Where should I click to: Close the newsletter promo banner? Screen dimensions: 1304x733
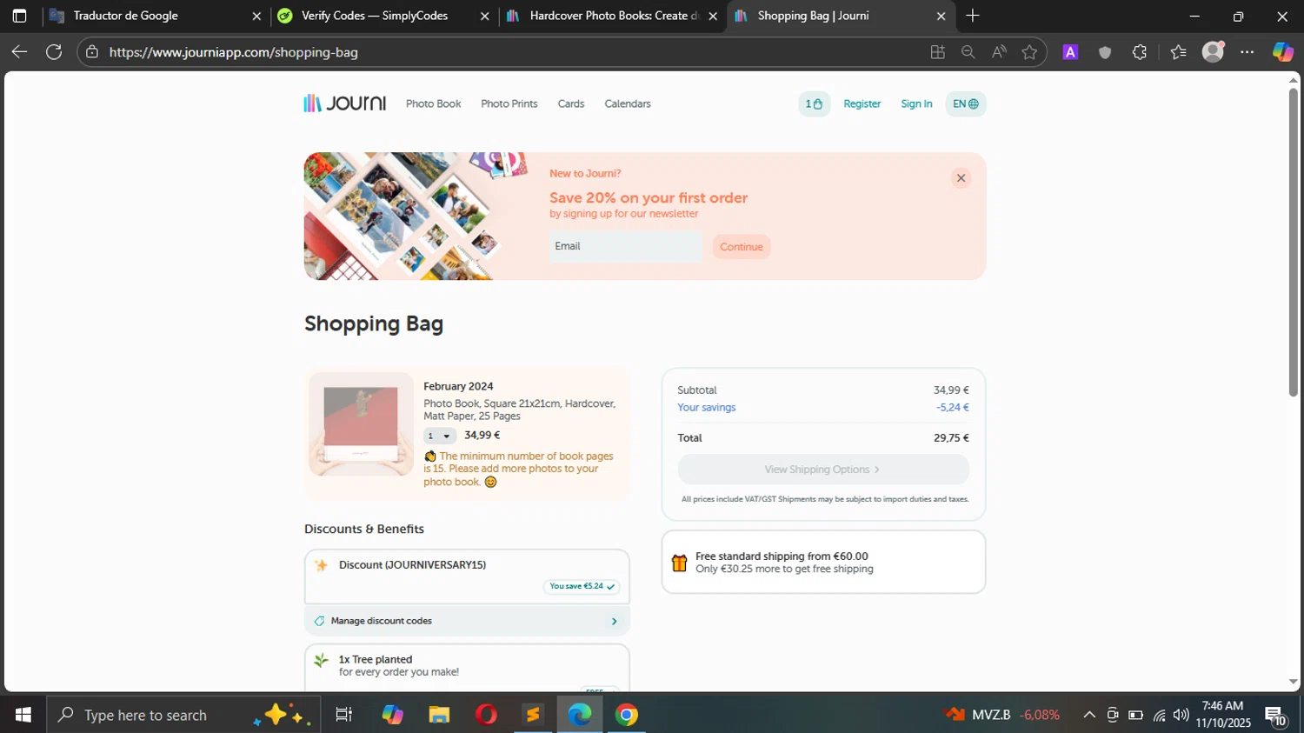coord(961,178)
